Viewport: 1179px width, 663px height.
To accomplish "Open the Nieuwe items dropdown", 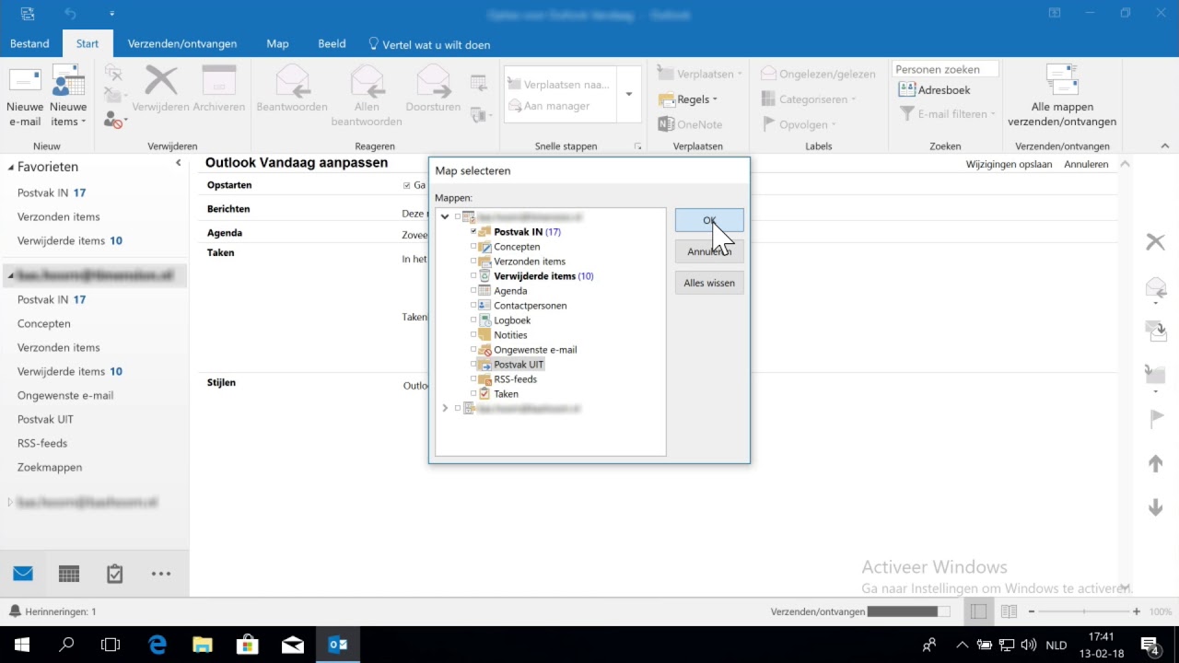I will (x=68, y=96).
